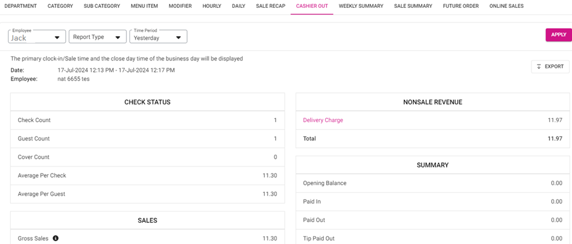Open the Sub Category tab

click(102, 6)
